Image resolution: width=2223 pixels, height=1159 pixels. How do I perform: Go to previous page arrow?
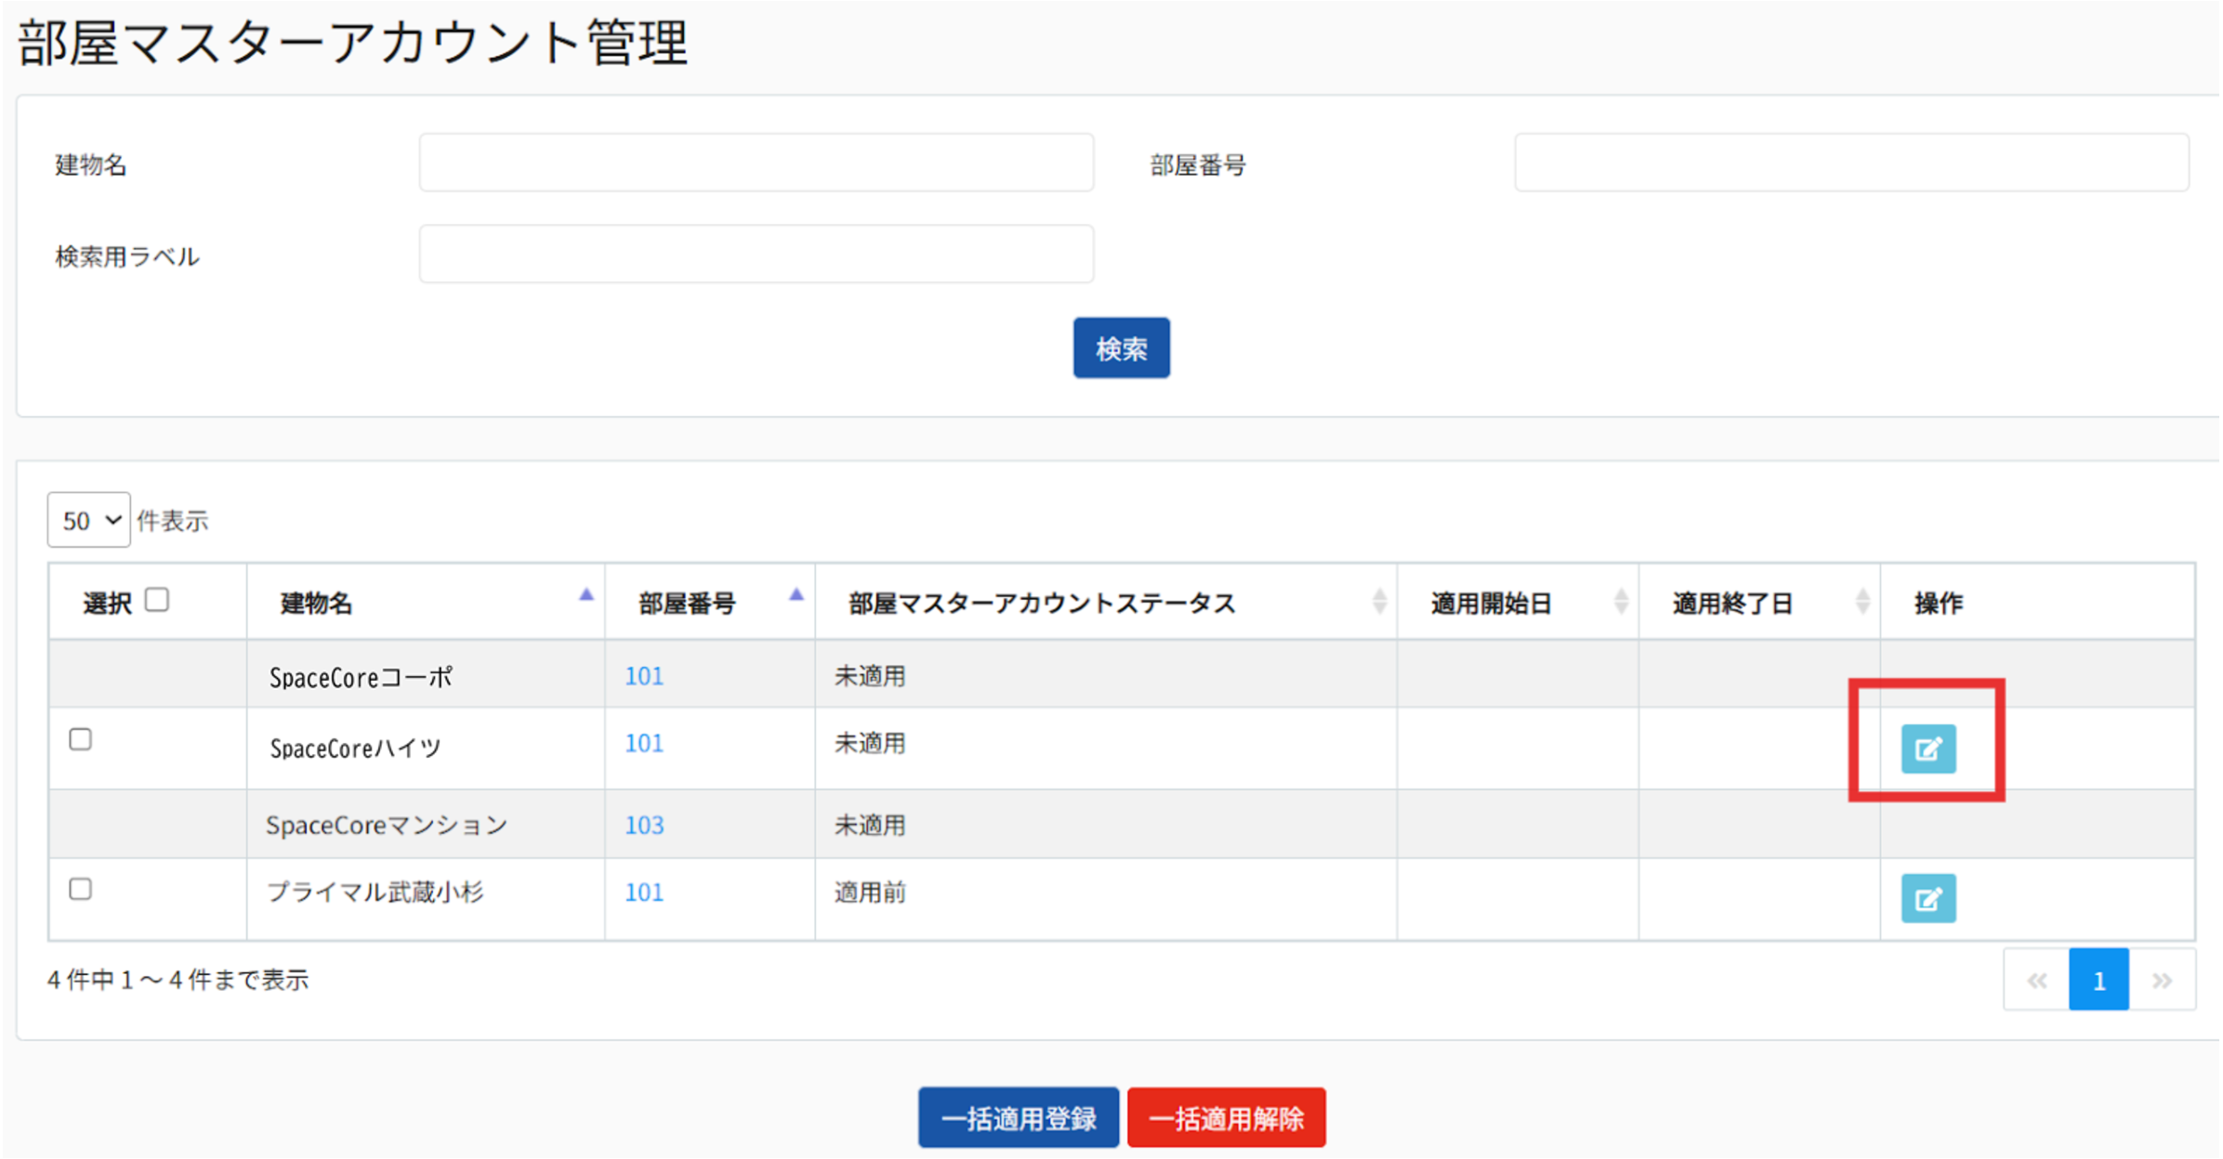(x=2036, y=980)
